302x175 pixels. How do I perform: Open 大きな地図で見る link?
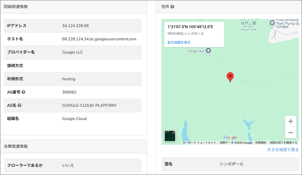283,150
